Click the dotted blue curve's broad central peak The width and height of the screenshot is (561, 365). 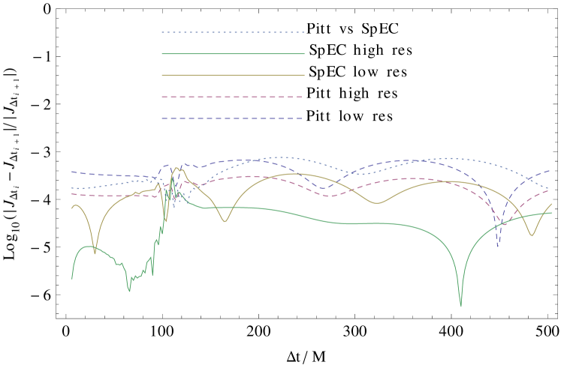click(x=279, y=157)
